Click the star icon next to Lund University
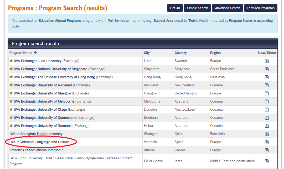The image size is (284, 169). point(11,61)
